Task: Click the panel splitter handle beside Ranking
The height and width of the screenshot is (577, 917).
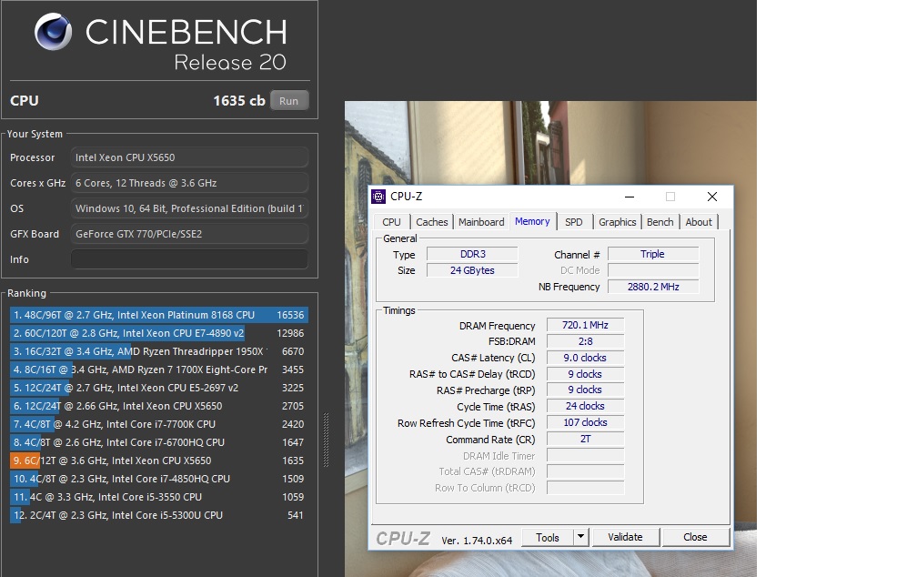Action: click(x=326, y=440)
